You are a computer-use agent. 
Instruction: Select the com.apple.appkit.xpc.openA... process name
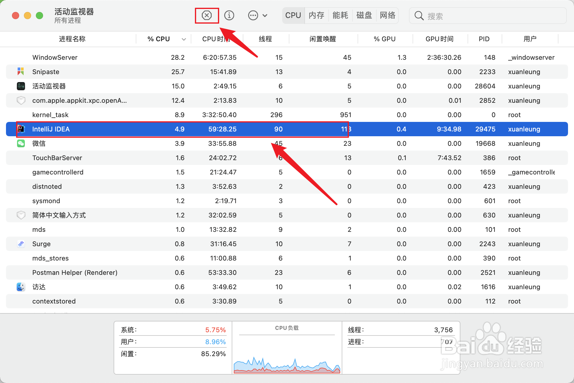pyautogui.click(x=80, y=100)
